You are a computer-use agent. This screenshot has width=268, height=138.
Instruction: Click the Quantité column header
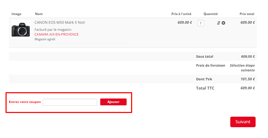point(210,14)
